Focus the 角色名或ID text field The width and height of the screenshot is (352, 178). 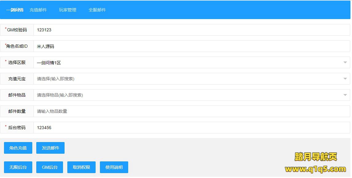point(191,46)
